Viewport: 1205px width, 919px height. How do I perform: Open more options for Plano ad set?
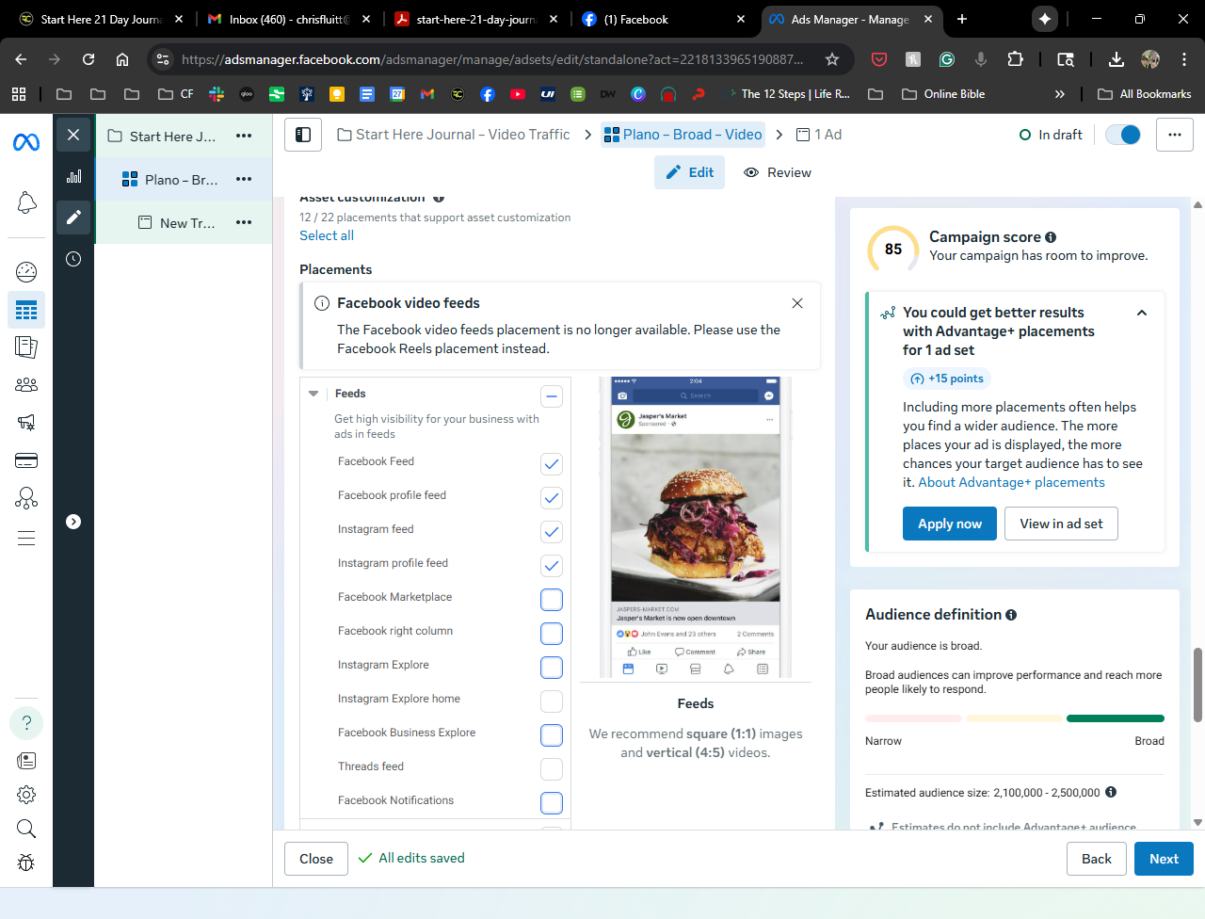(244, 179)
